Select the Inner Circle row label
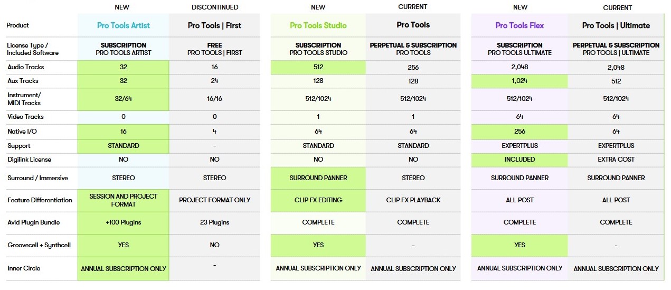Screen dimensions: 671x290 click(24, 268)
